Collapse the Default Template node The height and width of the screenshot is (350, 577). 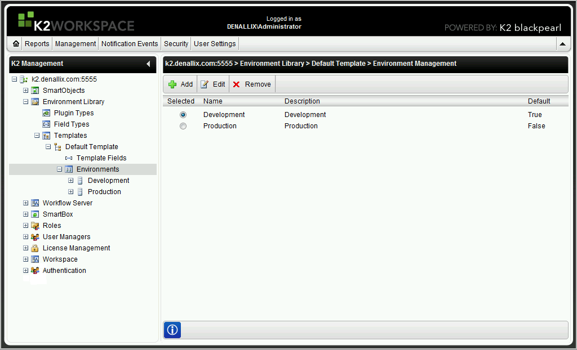48,147
